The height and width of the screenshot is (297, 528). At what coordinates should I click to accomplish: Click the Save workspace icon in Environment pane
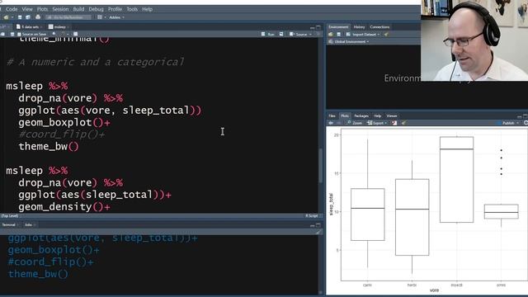[338, 35]
